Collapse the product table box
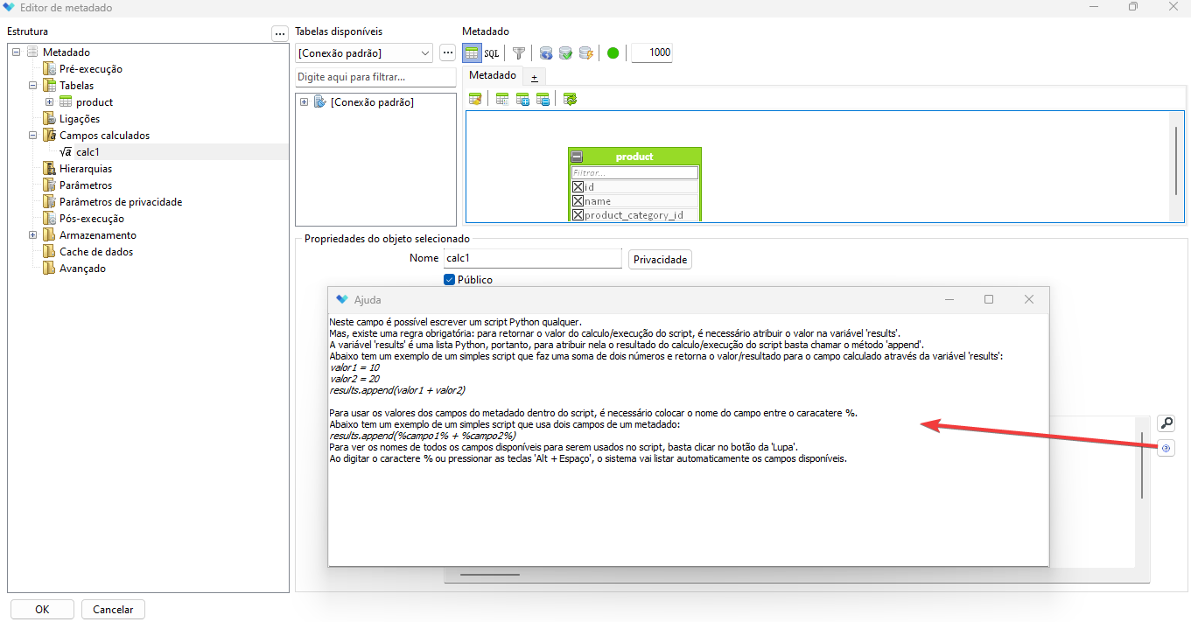 pyautogui.click(x=577, y=157)
